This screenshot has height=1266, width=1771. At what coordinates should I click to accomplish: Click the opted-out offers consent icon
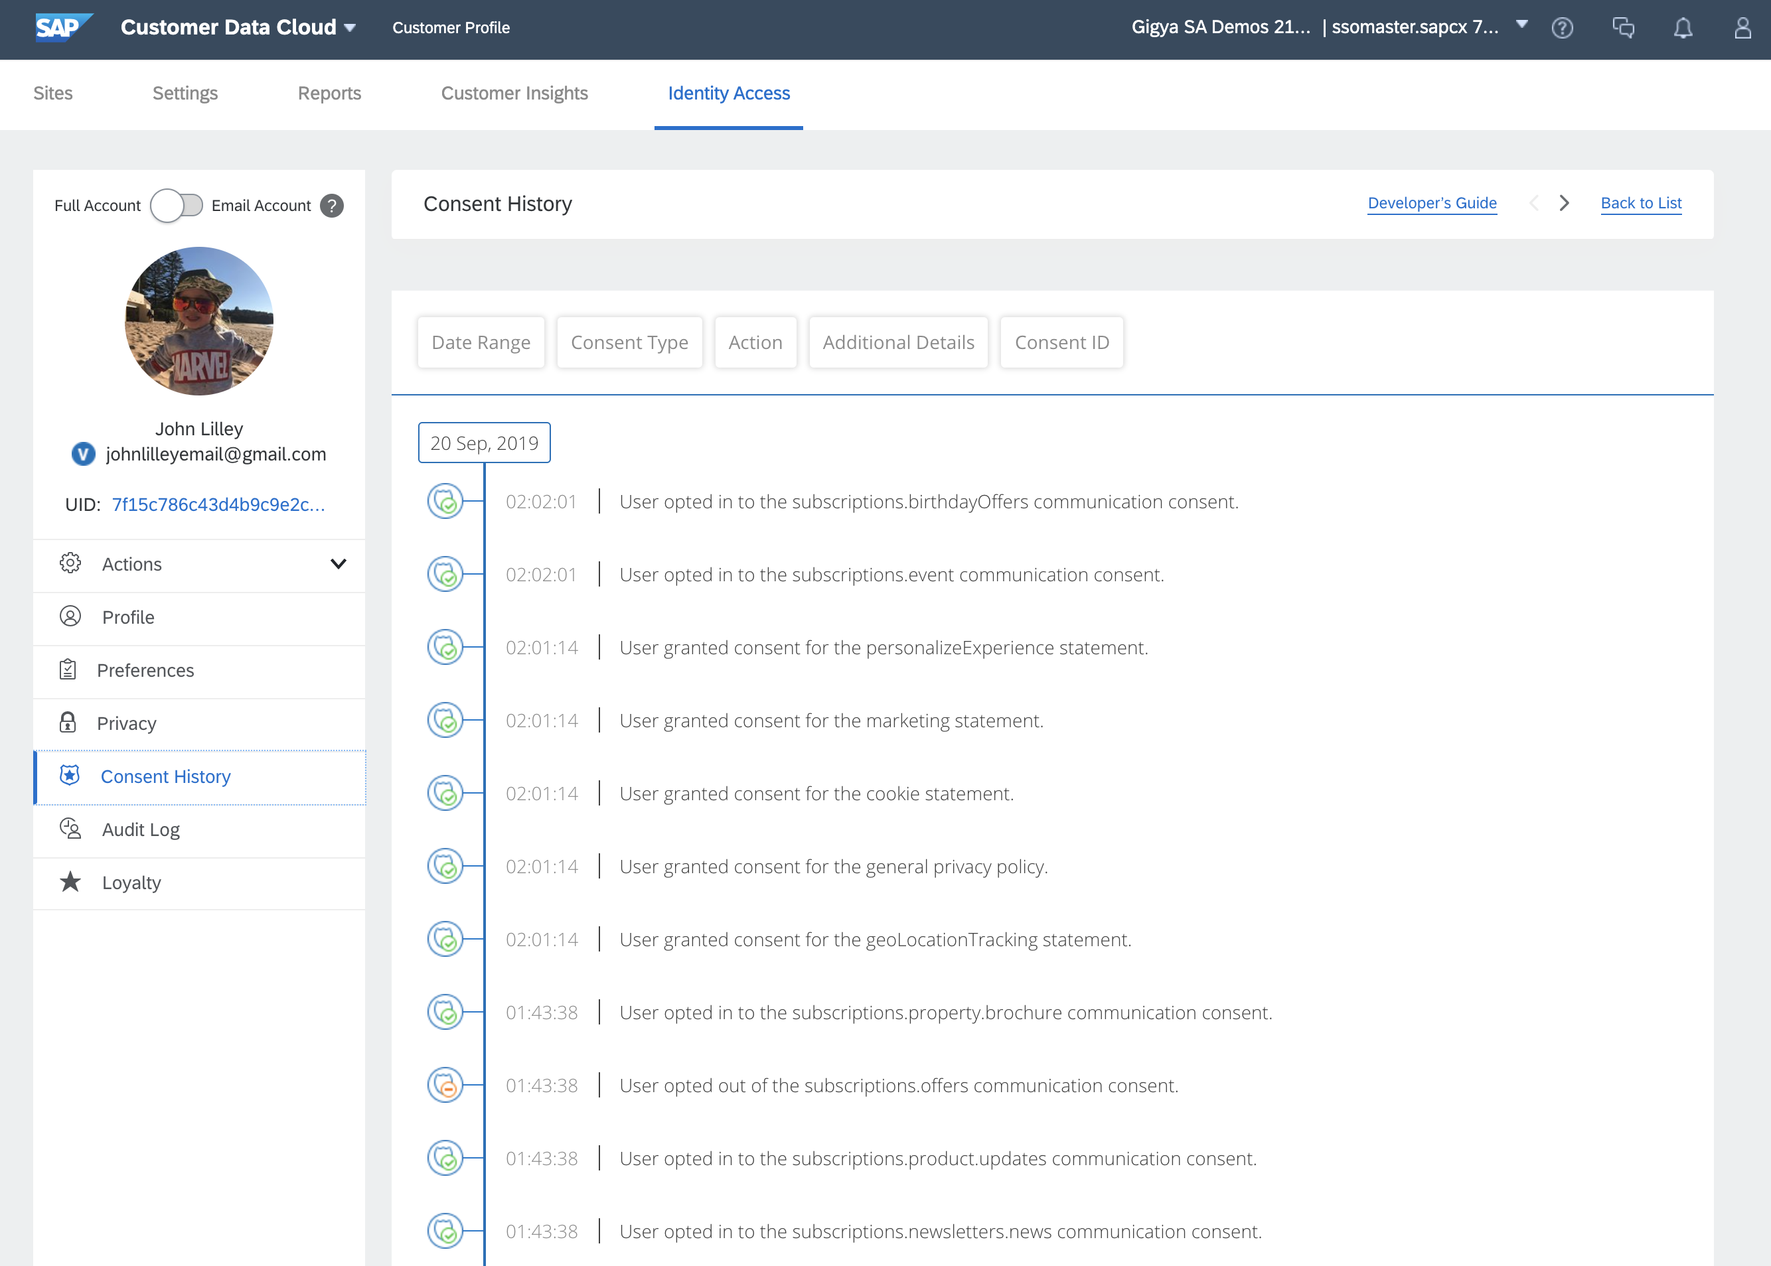445,1085
